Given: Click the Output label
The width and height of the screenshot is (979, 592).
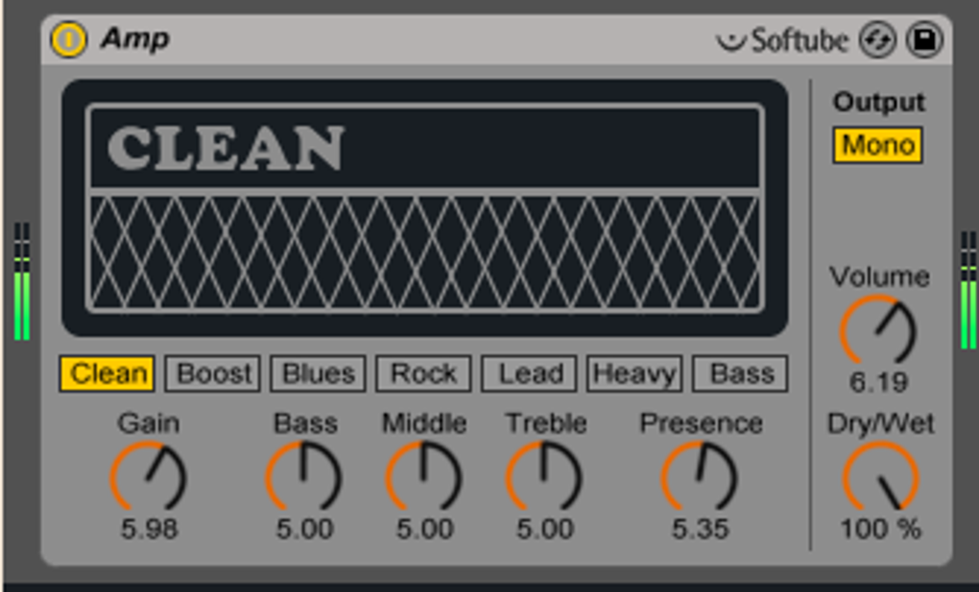Looking at the screenshot, I should pyautogui.click(x=878, y=103).
